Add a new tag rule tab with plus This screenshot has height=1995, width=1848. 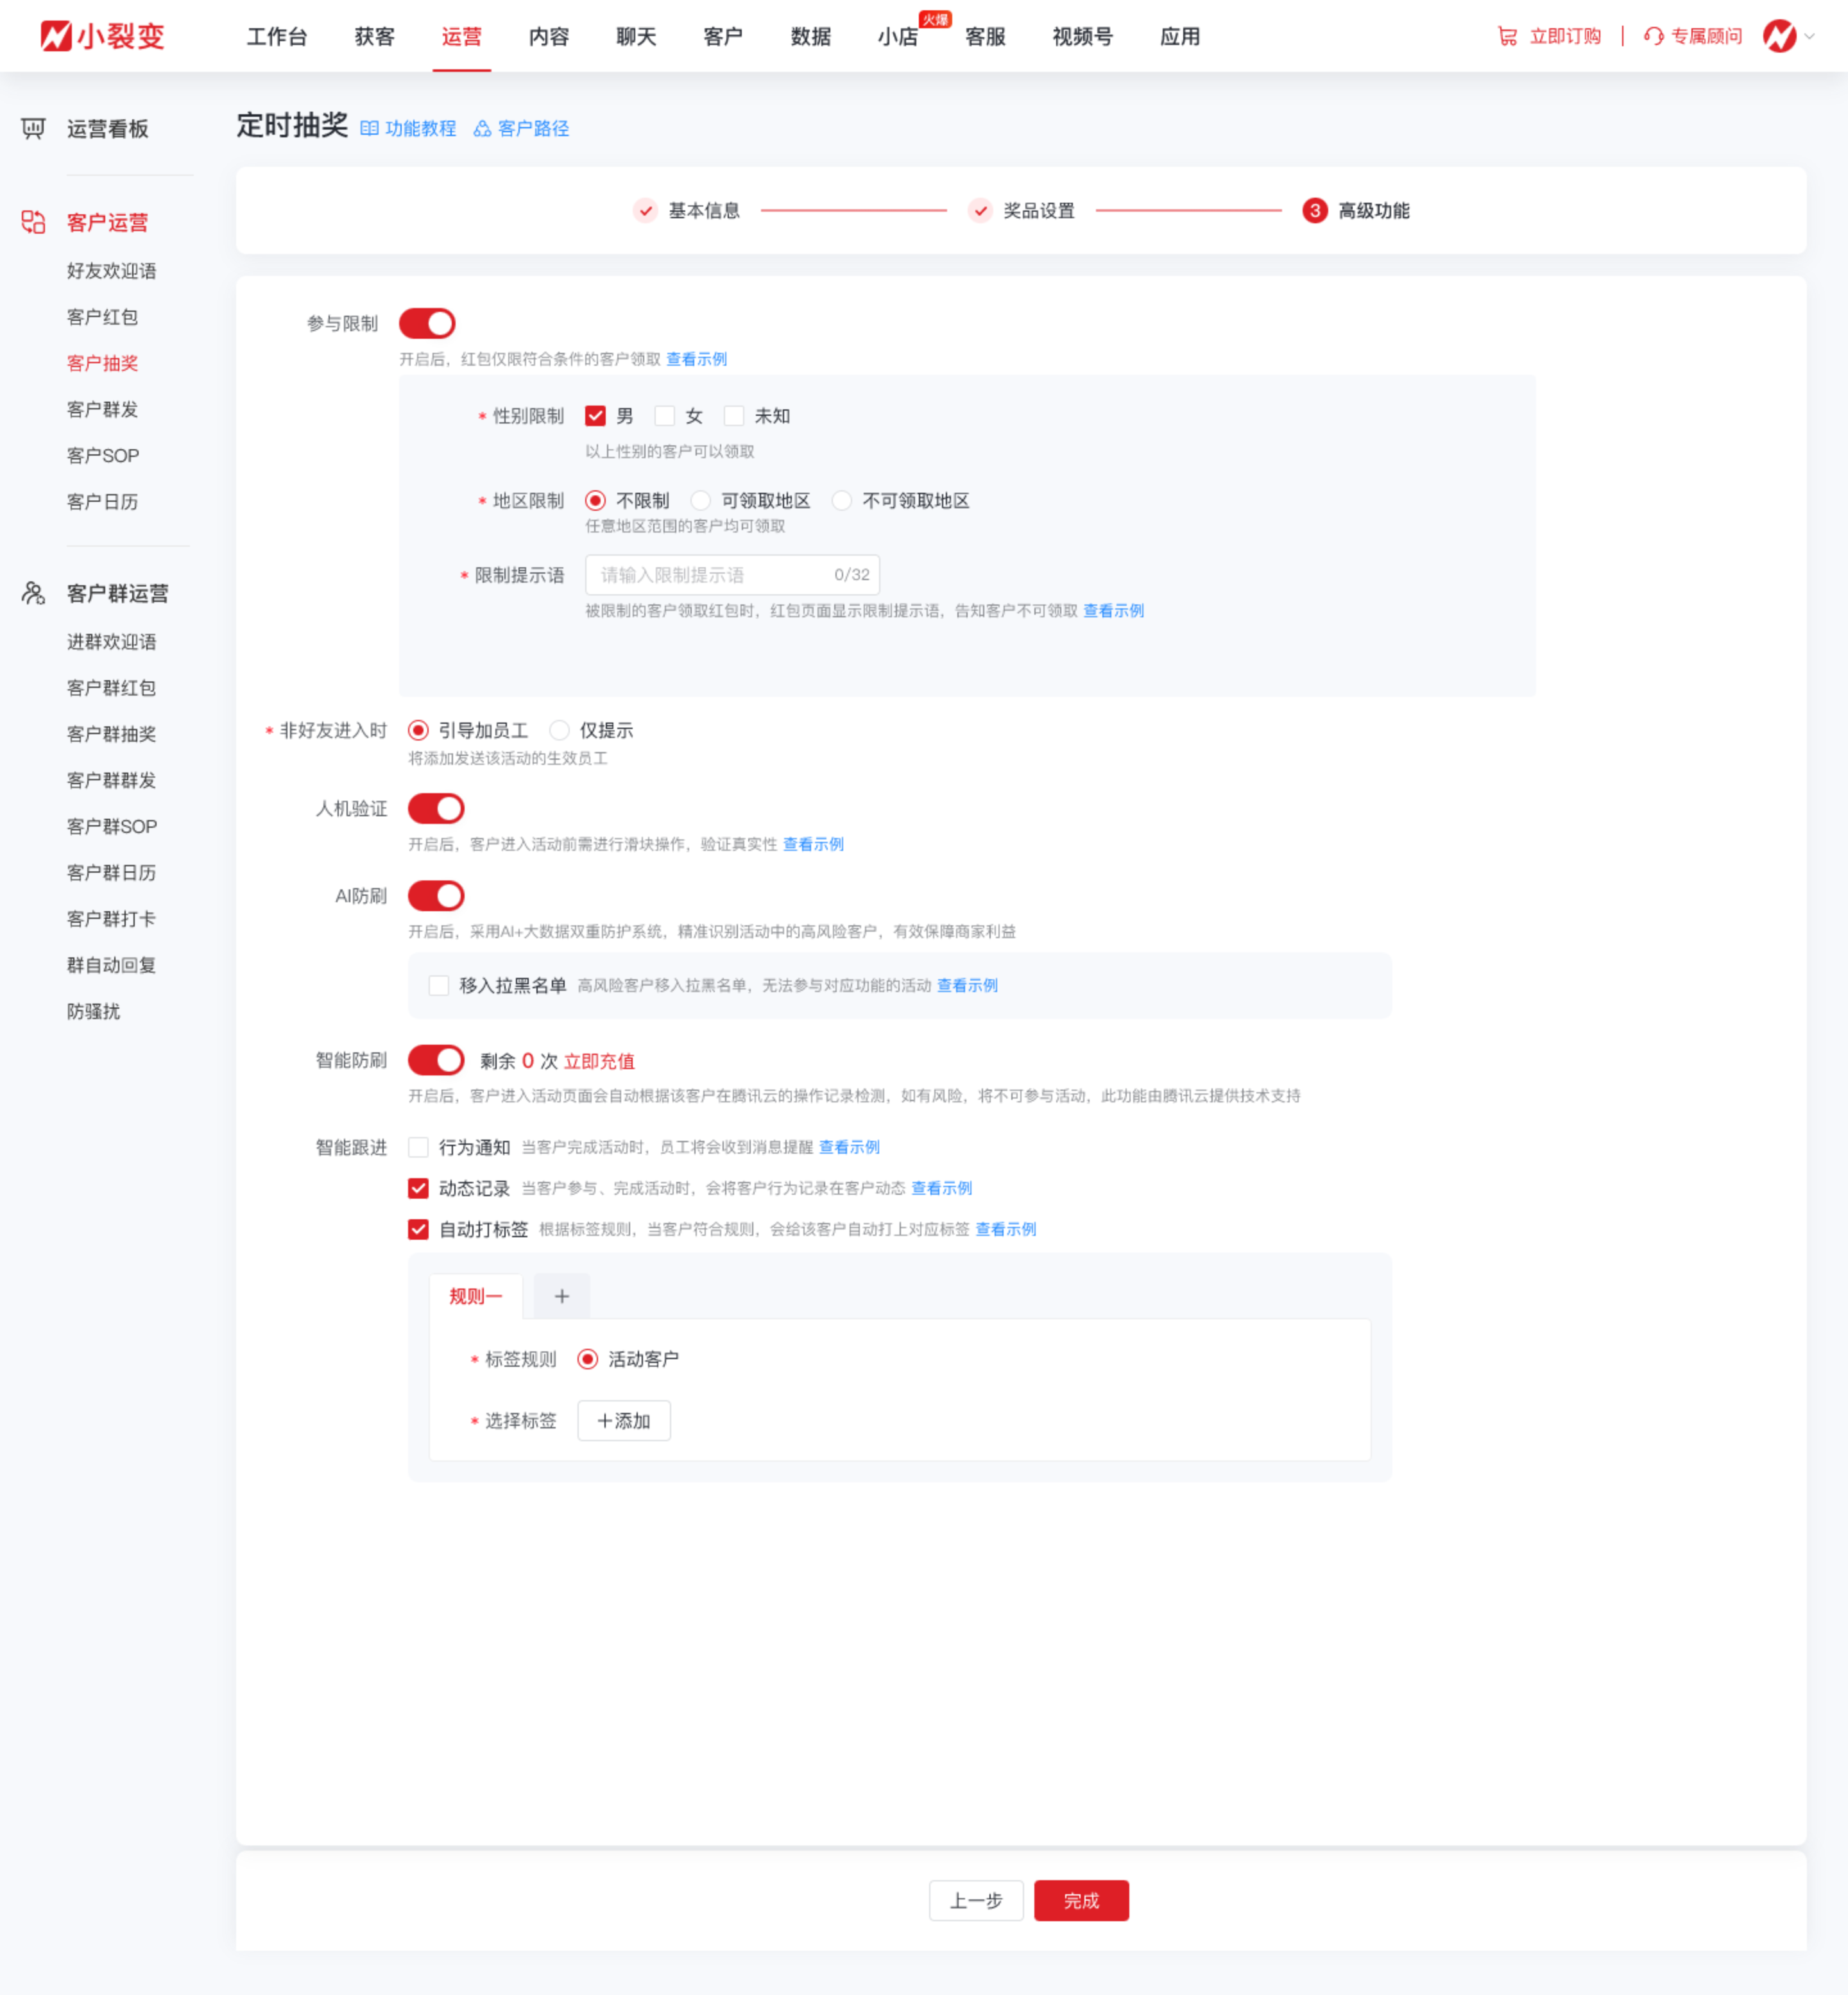pos(562,1296)
